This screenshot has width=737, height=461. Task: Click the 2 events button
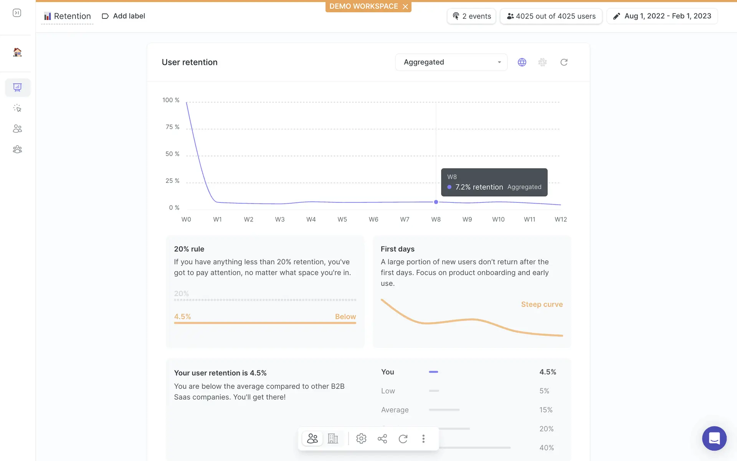point(471,16)
